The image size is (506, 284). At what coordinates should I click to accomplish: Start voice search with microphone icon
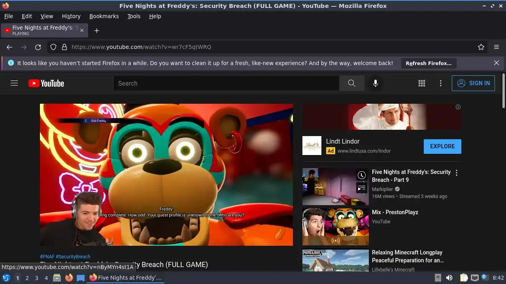pos(376,83)
